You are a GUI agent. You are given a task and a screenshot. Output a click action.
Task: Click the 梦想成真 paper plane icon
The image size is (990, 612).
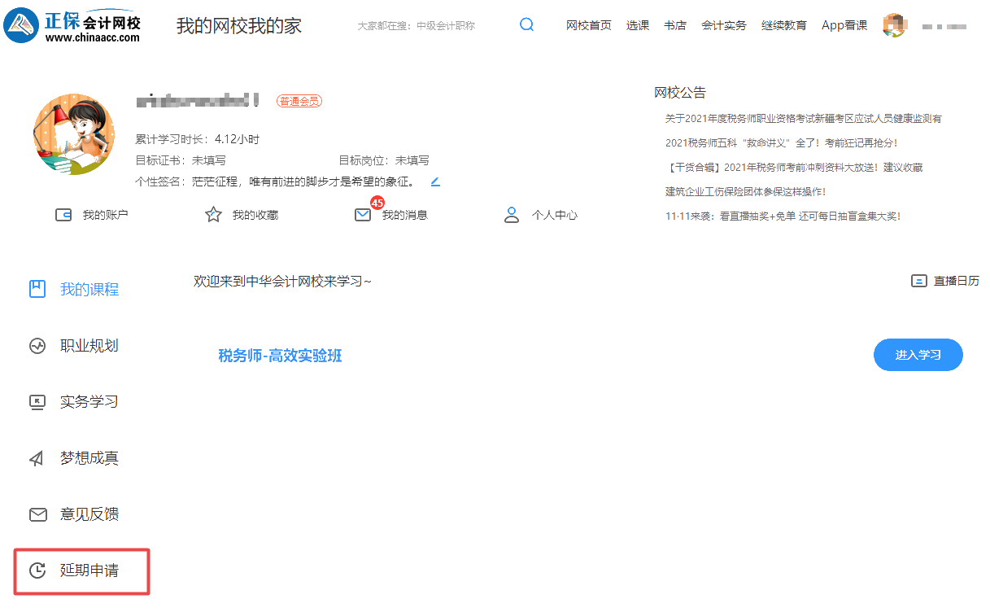[37, 458]
